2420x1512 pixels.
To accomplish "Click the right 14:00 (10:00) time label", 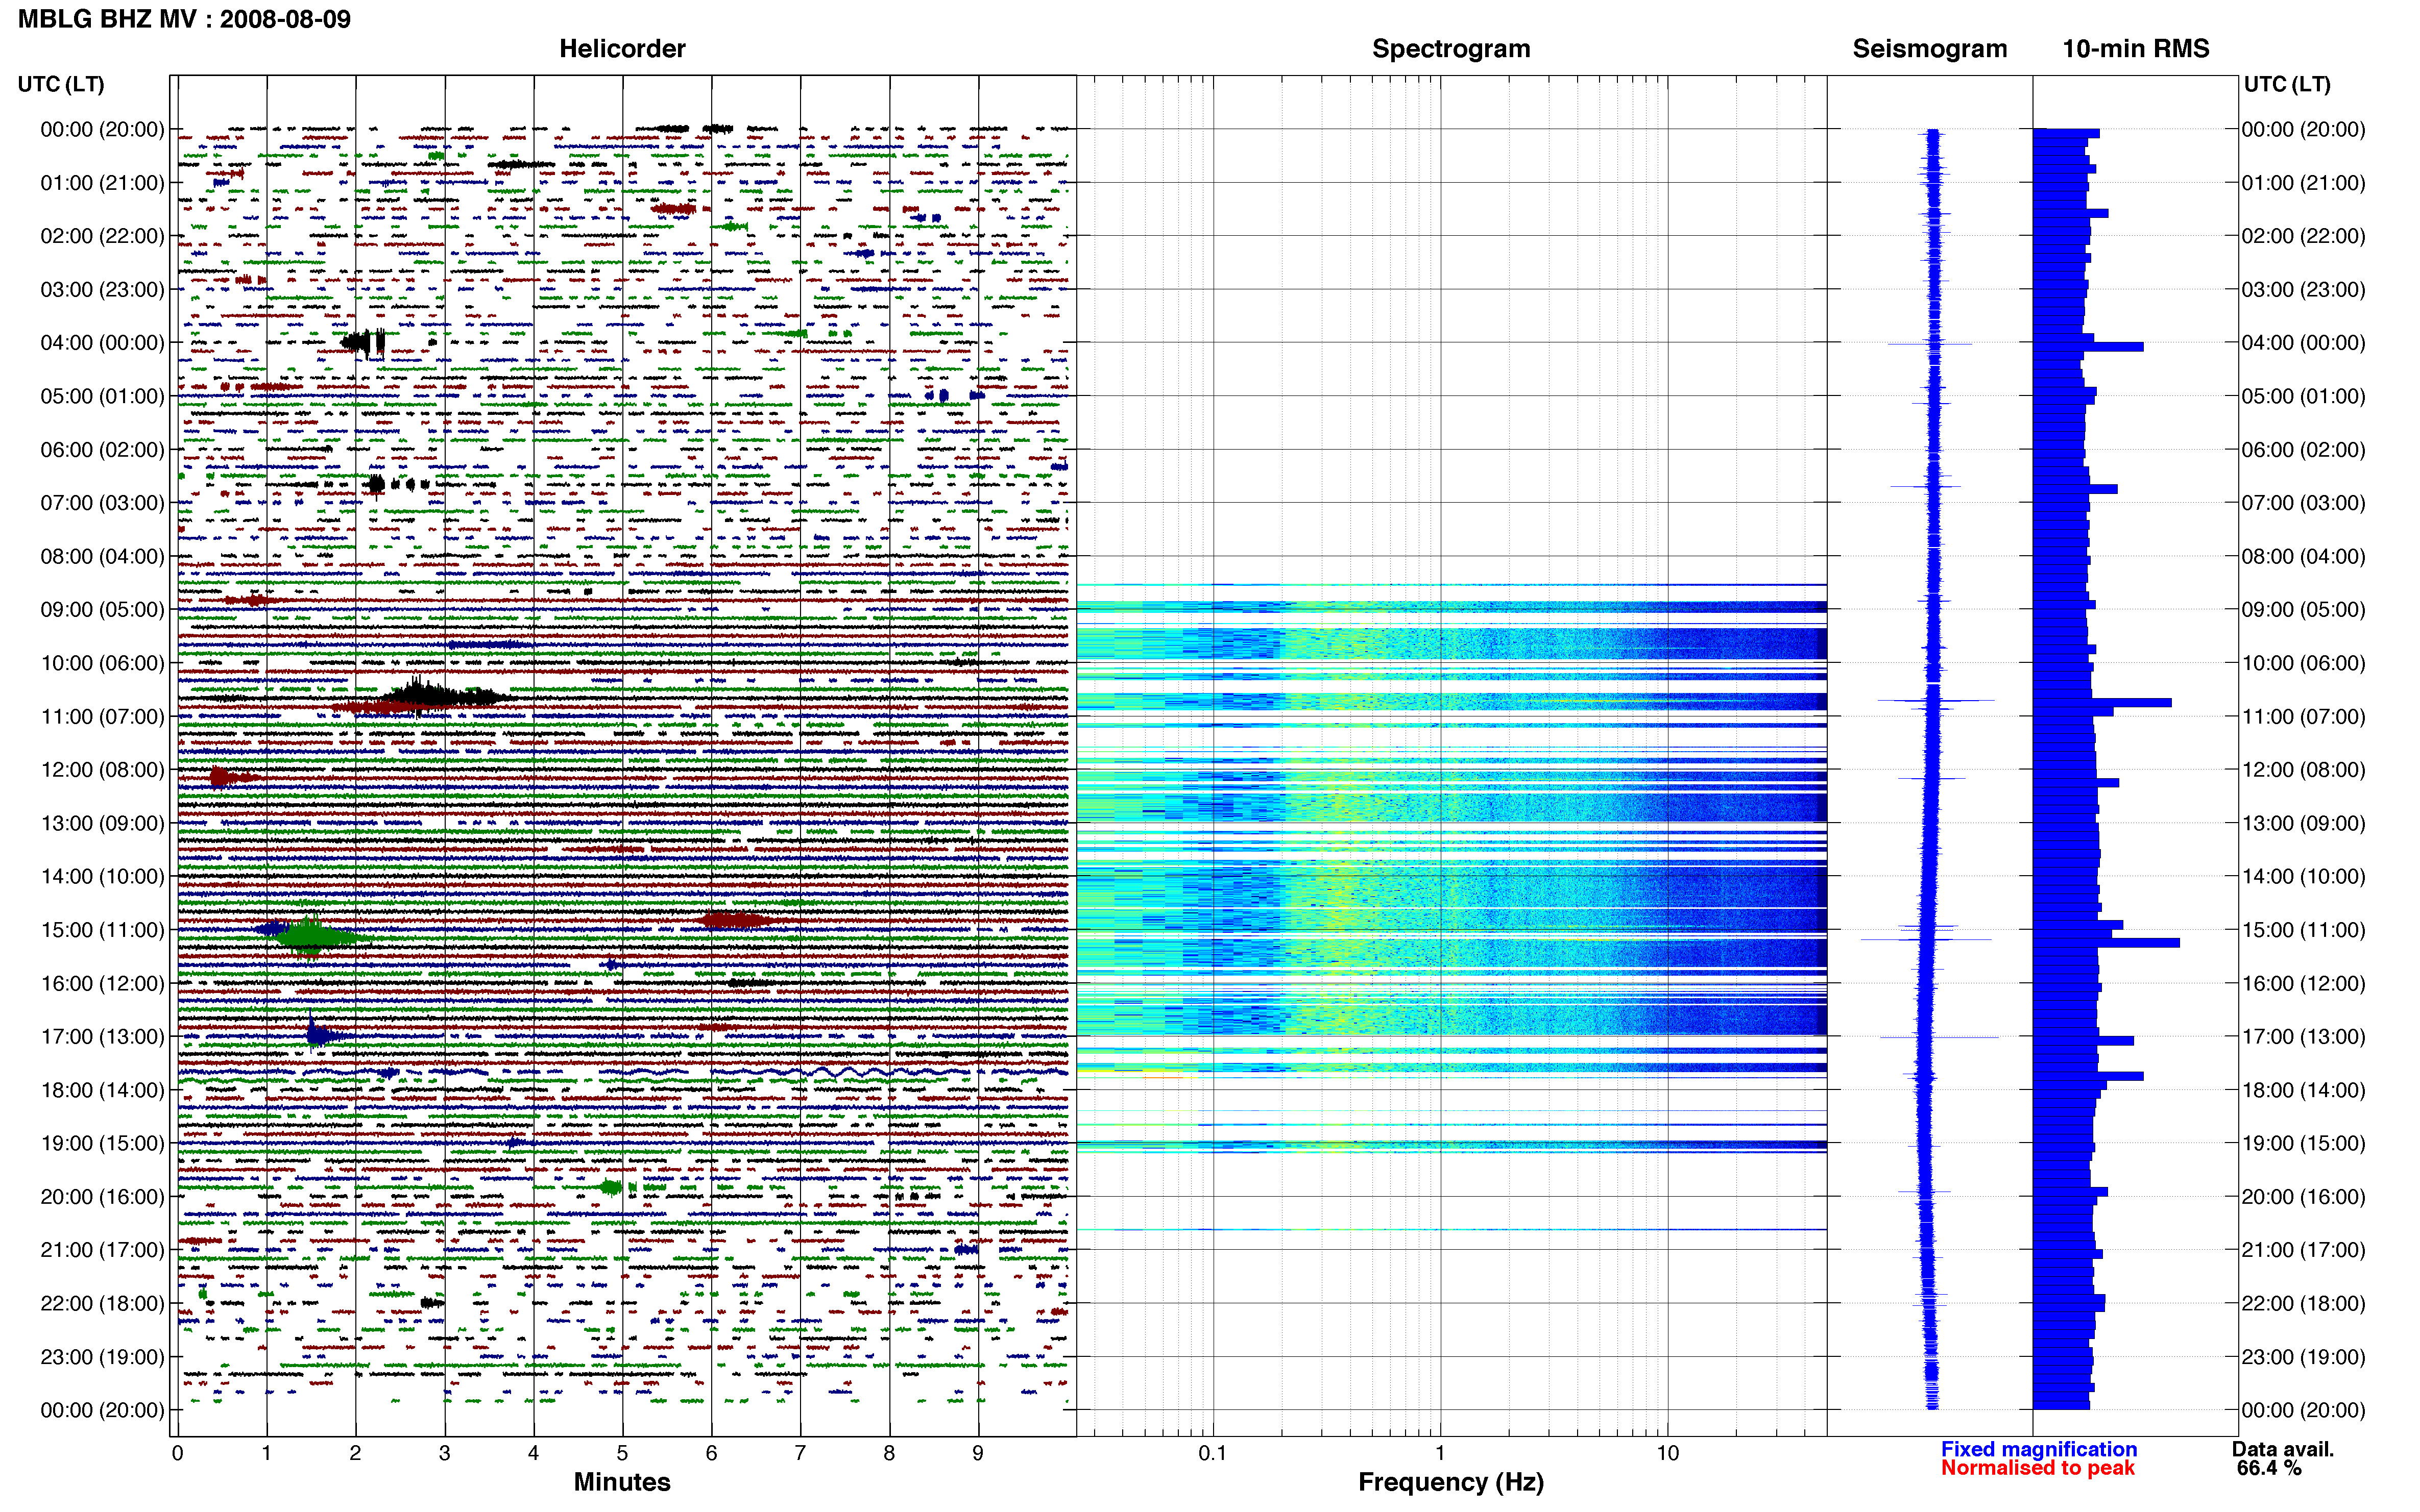I will tap(2303, 876).
